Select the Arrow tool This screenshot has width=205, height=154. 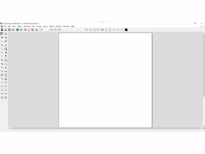coord(6,52)
